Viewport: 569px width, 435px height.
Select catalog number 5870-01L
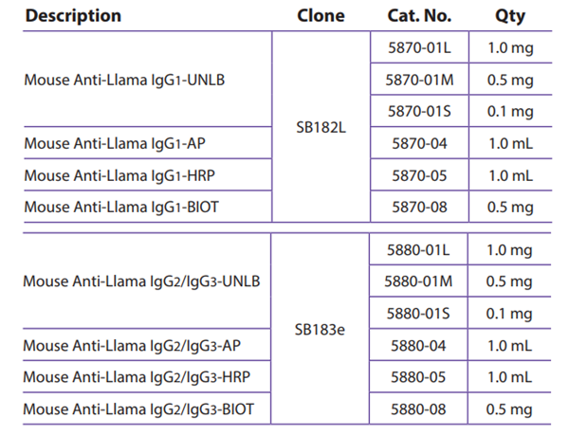point(418,46)
